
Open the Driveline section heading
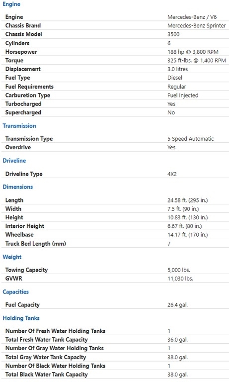[14, 161]
